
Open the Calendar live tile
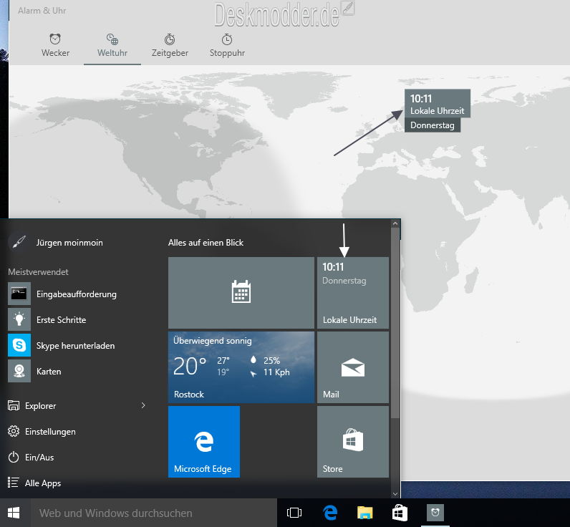(x=241, y=293)
